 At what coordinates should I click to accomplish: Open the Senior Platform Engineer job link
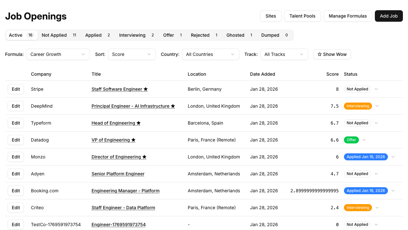(118, 174)
